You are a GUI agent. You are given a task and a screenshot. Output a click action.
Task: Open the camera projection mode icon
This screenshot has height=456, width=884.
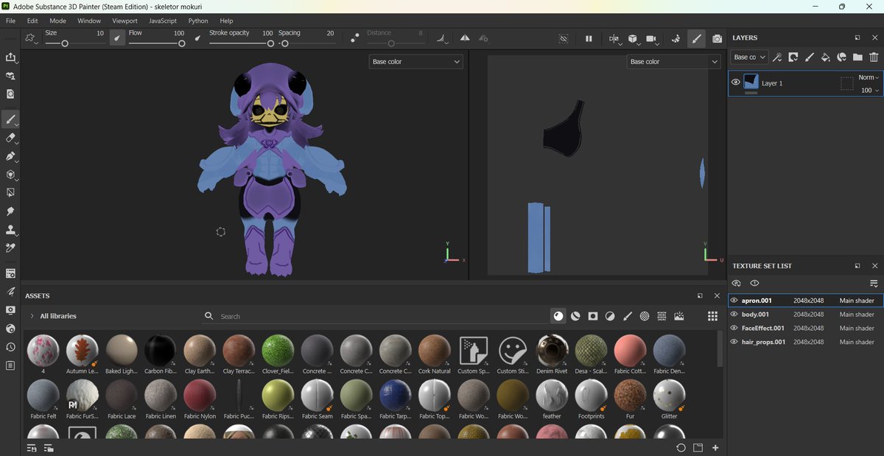coord(652,38)
